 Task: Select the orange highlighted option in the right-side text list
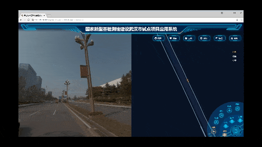tap(234, 52)
